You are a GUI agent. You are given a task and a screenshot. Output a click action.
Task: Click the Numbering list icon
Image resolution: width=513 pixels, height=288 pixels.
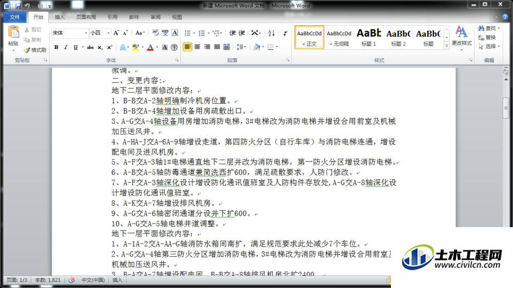point(202,33)
